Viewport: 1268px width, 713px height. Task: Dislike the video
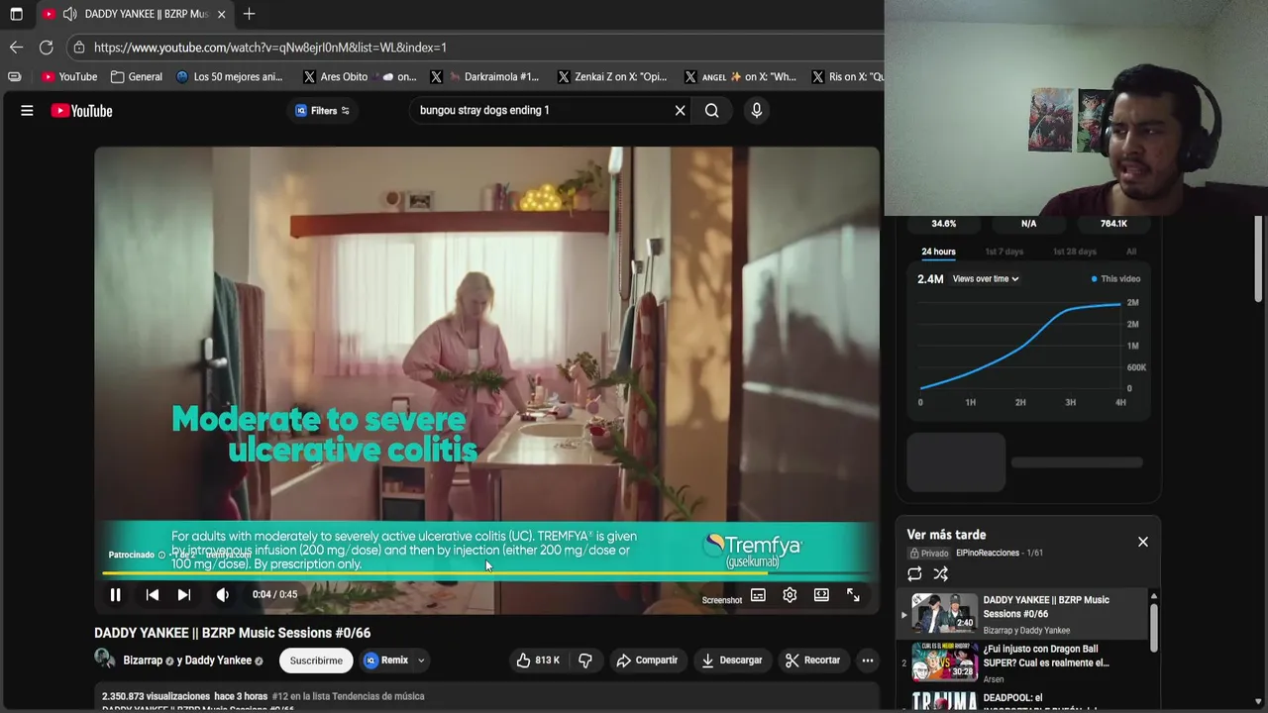(x=585, y=661)
